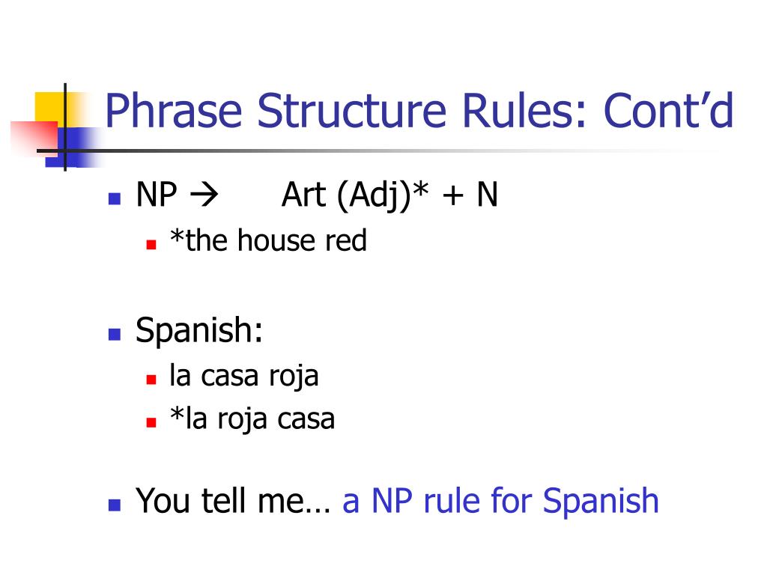Click the text 'Art (Adj)* + N'
Screen dimensions: 767x575
(x=389, y=195)
